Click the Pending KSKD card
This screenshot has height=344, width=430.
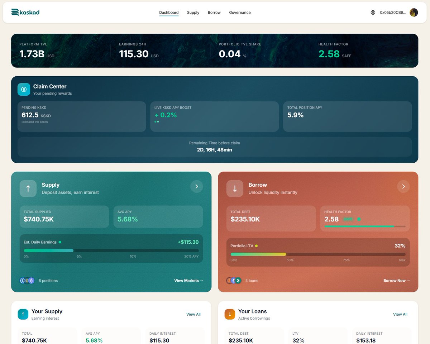[x=82, y=116]
